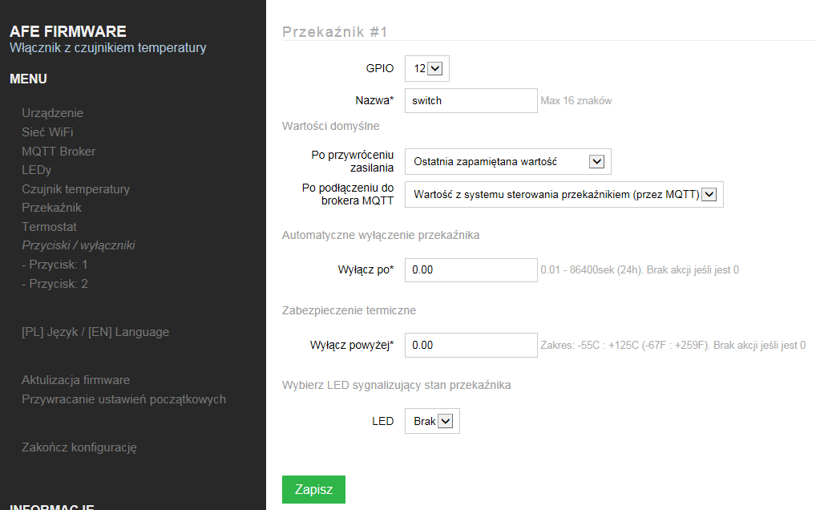The width and height of the screenshot is (816, 510).
Task: Click the 'Wyłącz powyżej' temperature field
Action: pos(471,346)
